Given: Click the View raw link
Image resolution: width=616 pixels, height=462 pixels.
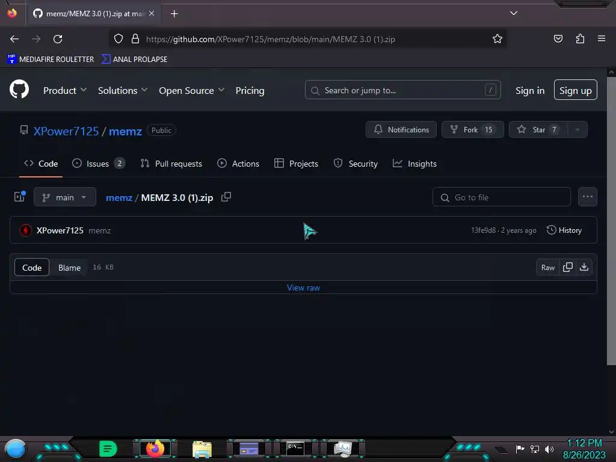Looking at the screenshot, I should [x=303, y=288].
